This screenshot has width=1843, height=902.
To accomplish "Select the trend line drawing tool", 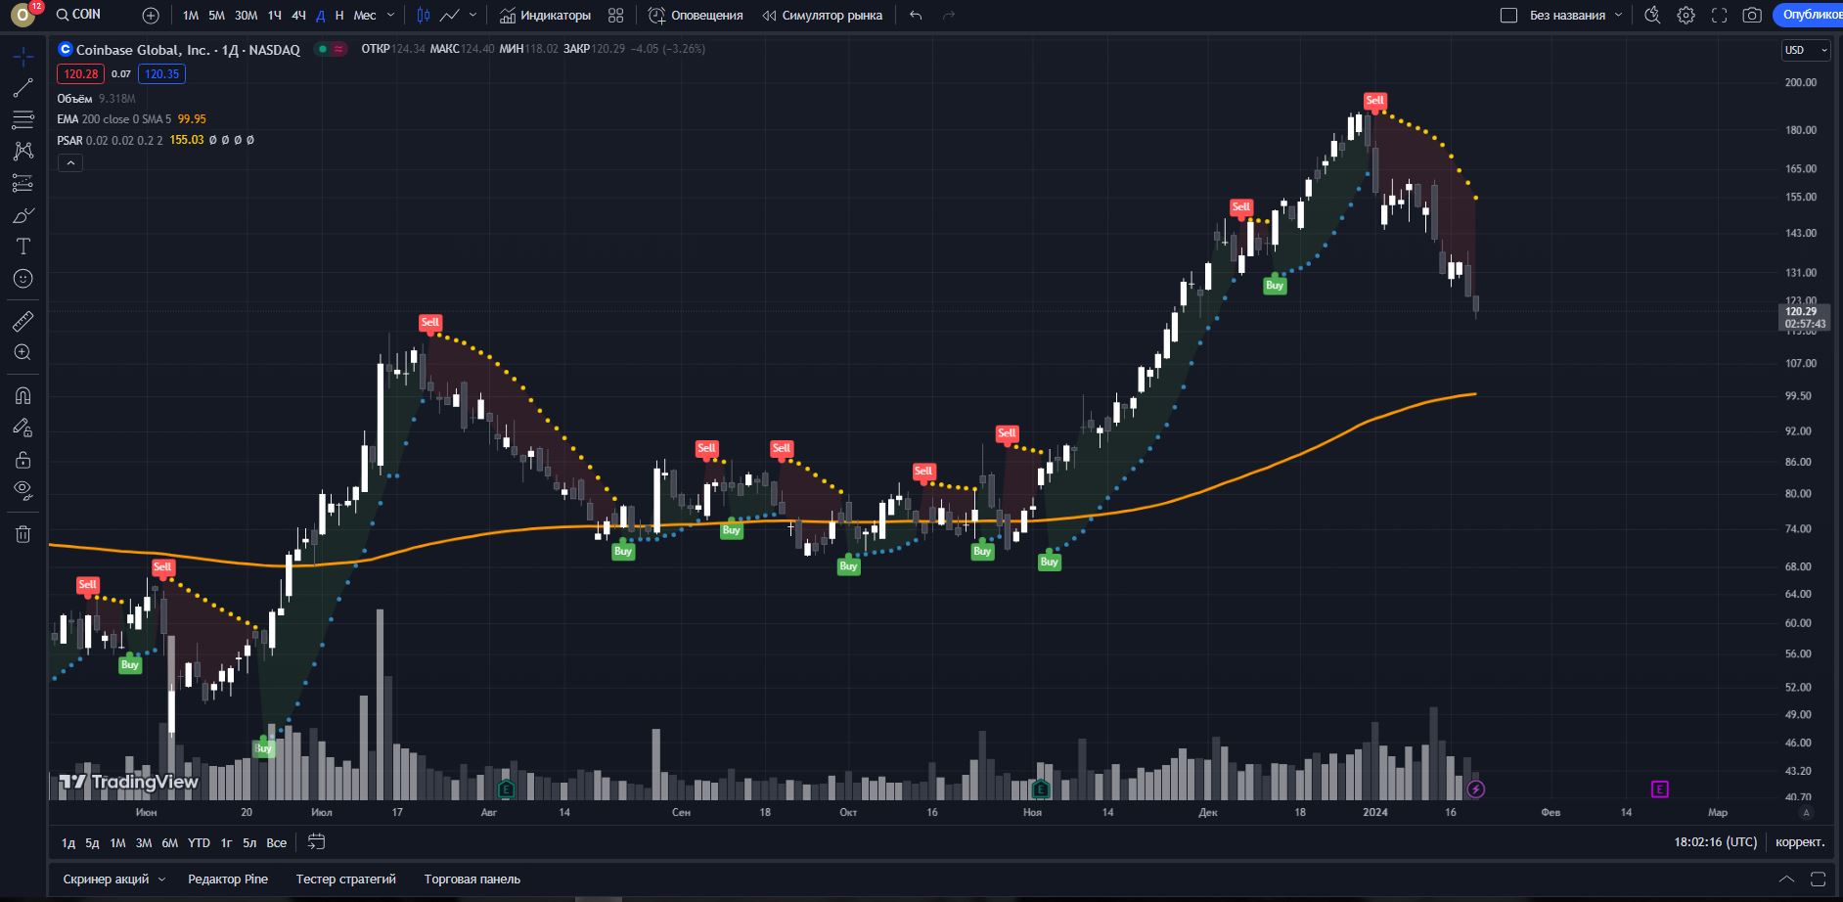I will coord(23,89).
